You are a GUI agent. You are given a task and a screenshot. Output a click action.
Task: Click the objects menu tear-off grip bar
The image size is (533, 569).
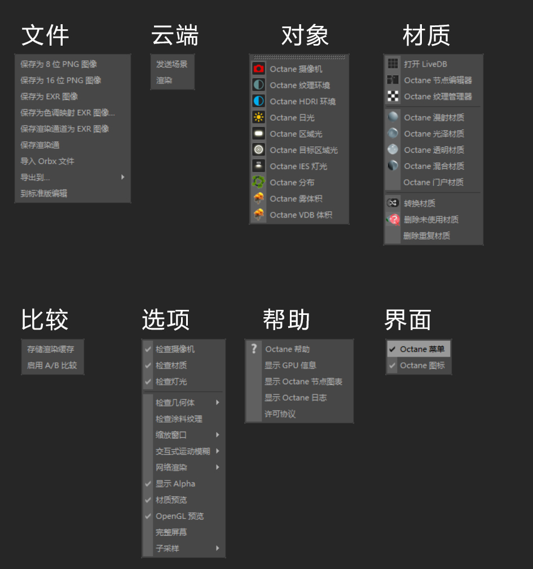pos(299,57)
